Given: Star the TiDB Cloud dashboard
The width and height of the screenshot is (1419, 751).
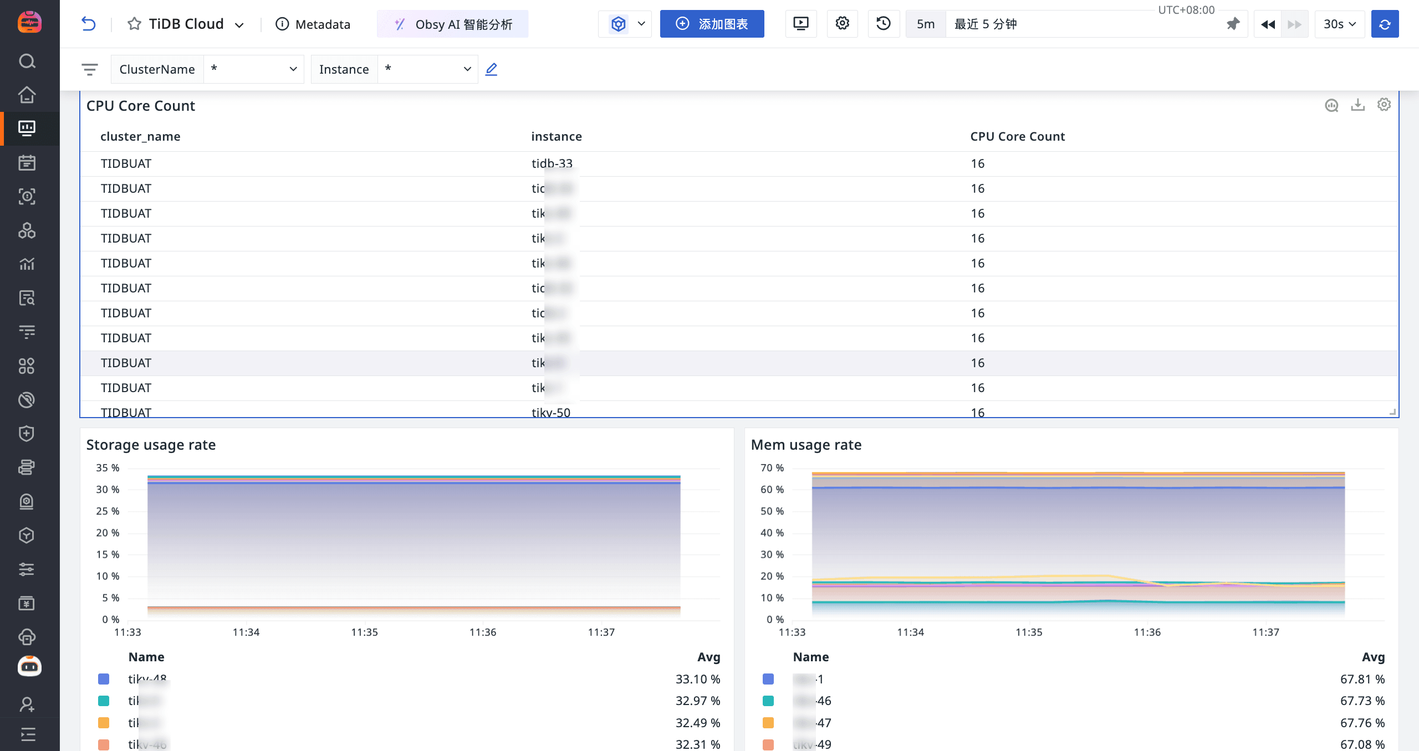Looking at the screenshot, I should [134, 24].
